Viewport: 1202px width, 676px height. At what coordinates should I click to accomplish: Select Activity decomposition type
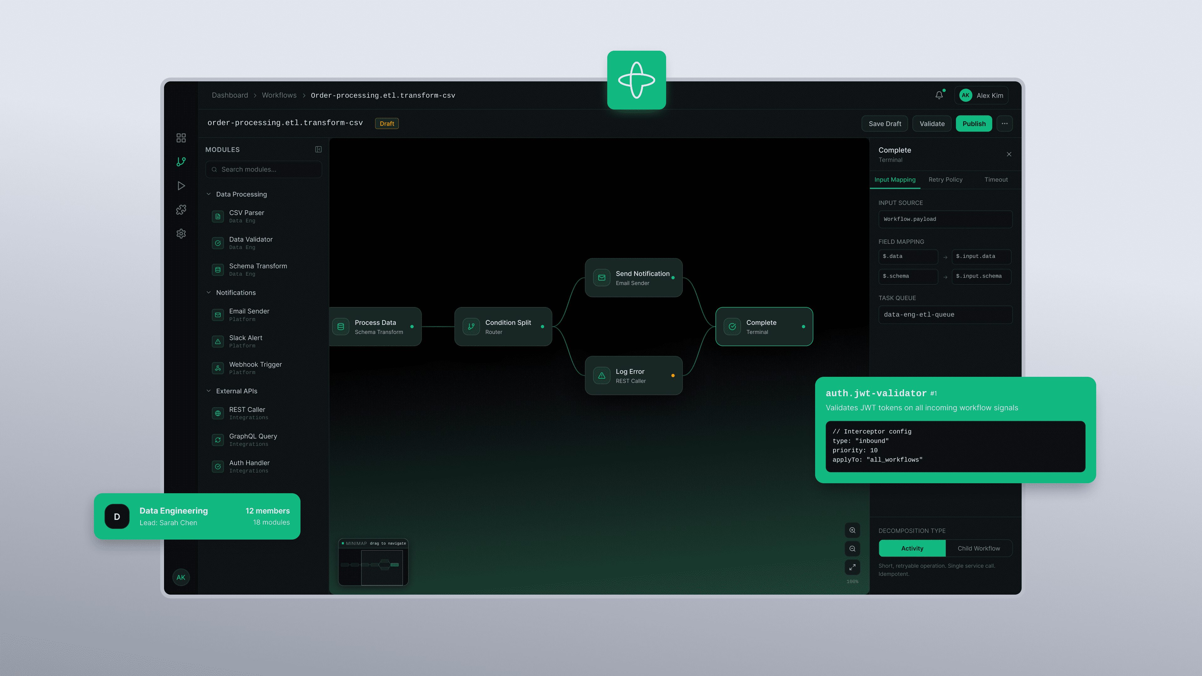[x=912, y=548]
